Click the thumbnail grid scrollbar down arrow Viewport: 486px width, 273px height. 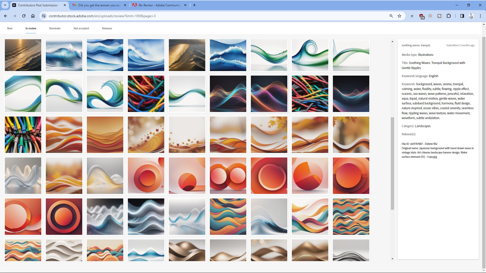pos(392,259)
